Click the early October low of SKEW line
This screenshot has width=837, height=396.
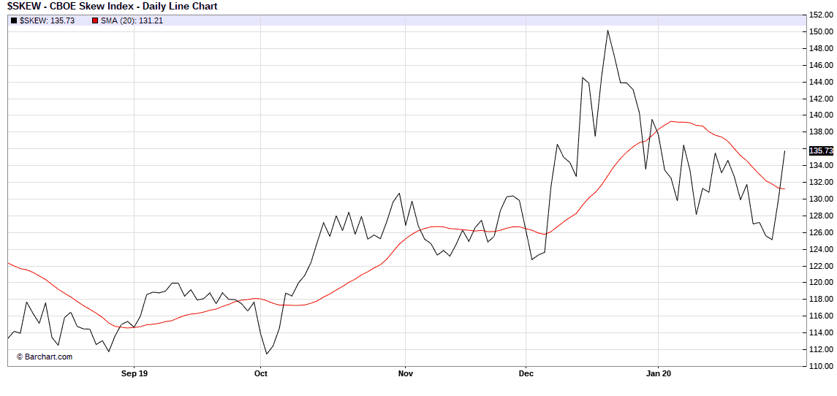[x=267, y=354]
